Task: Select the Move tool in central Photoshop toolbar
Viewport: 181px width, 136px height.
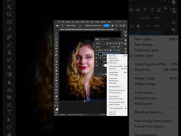Action: [56, 33]
